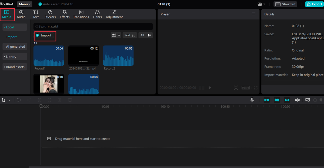This screenshot has height=168, width=324.
Task: Click the Split tool icon
Action: point(39,100)
